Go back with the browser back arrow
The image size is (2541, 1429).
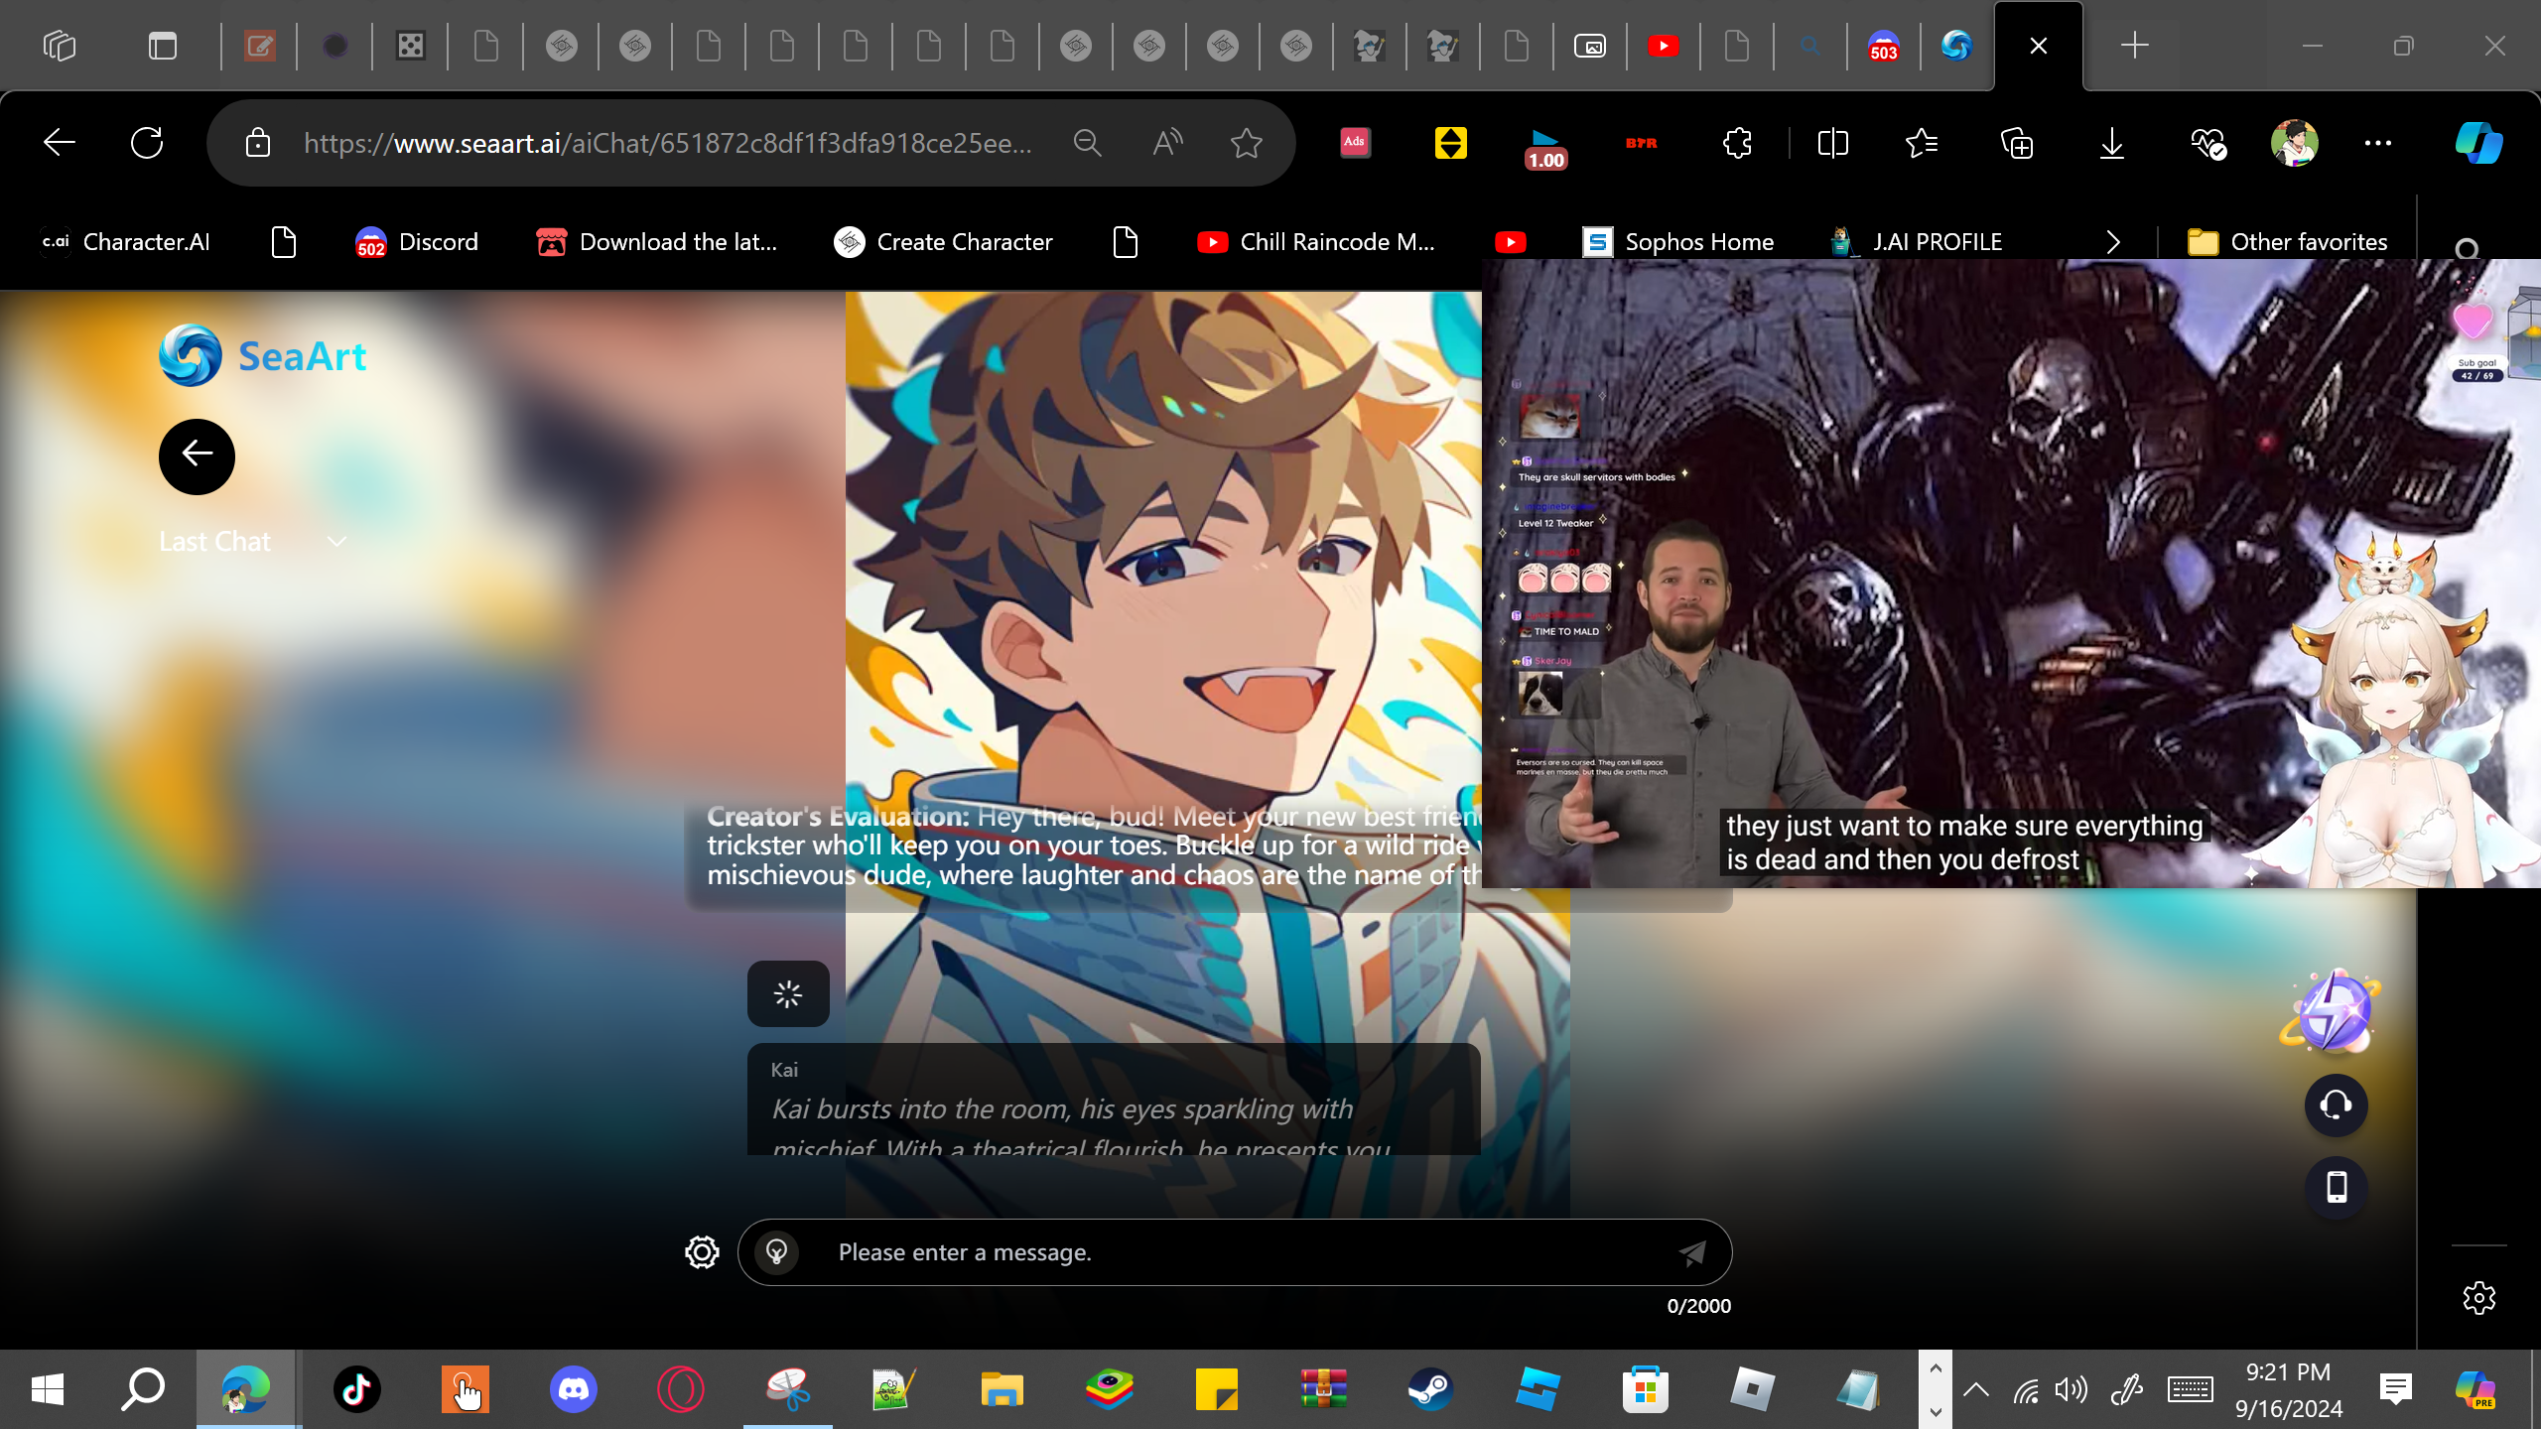click(60, 143)
